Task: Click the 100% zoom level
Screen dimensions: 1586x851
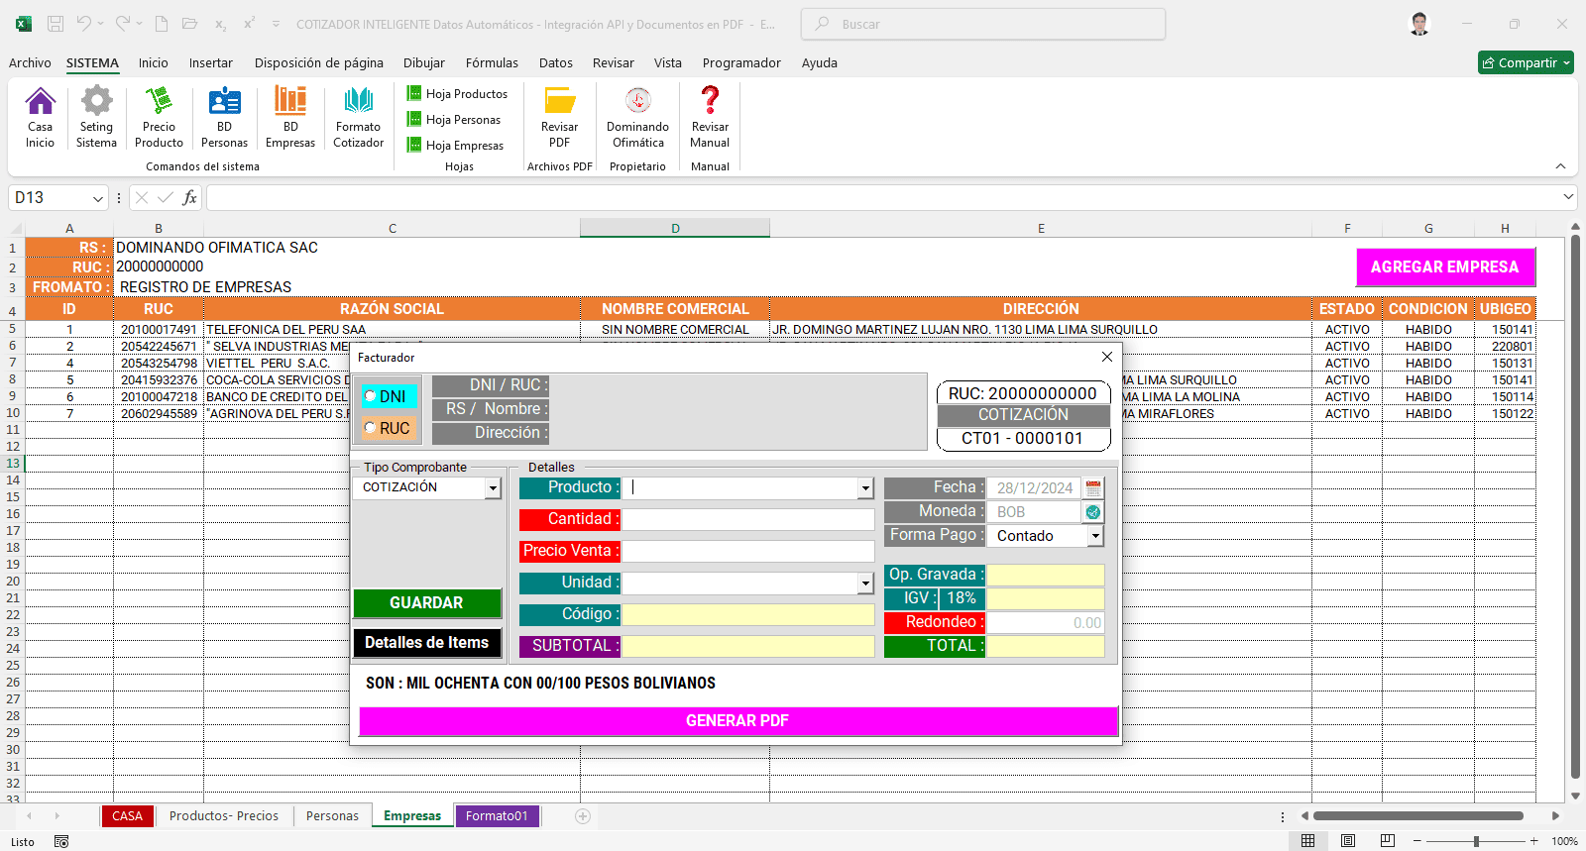Action: click(x=1564, y=841)
